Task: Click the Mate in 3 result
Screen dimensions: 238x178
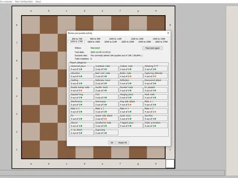Action: click(x=106, y=111)
